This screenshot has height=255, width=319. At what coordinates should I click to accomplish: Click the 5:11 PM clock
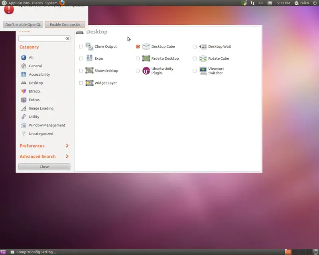(x=284, y=3)
